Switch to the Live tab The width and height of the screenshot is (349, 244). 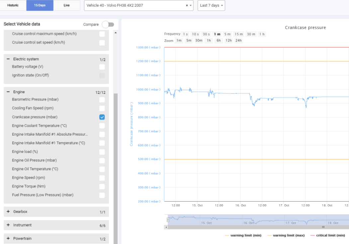66,5
